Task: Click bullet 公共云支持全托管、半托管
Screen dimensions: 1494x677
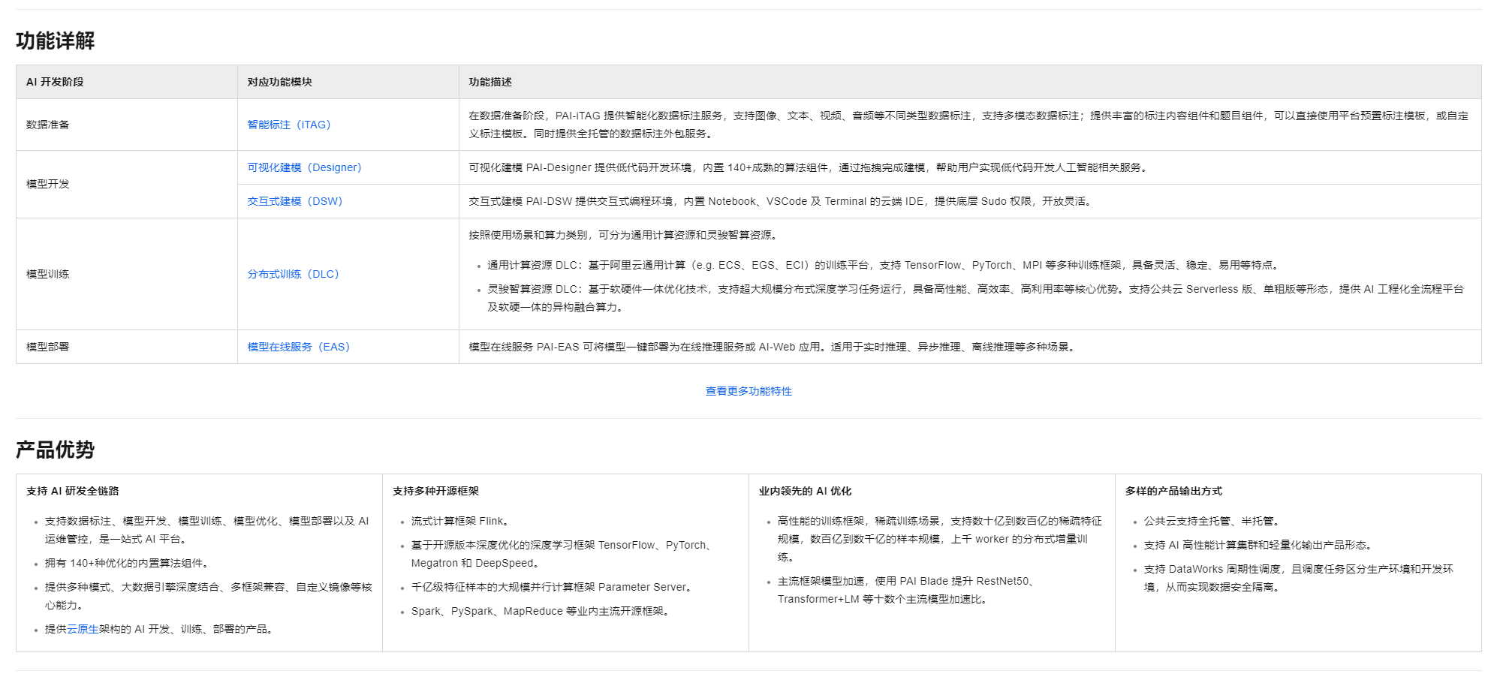Action: click(1213, 521)
